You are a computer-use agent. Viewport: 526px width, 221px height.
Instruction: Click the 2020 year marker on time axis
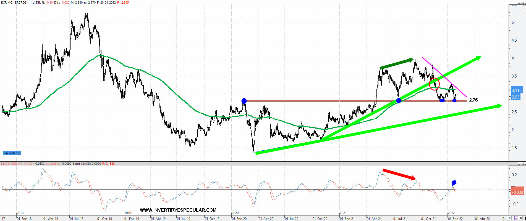[235, 213]
